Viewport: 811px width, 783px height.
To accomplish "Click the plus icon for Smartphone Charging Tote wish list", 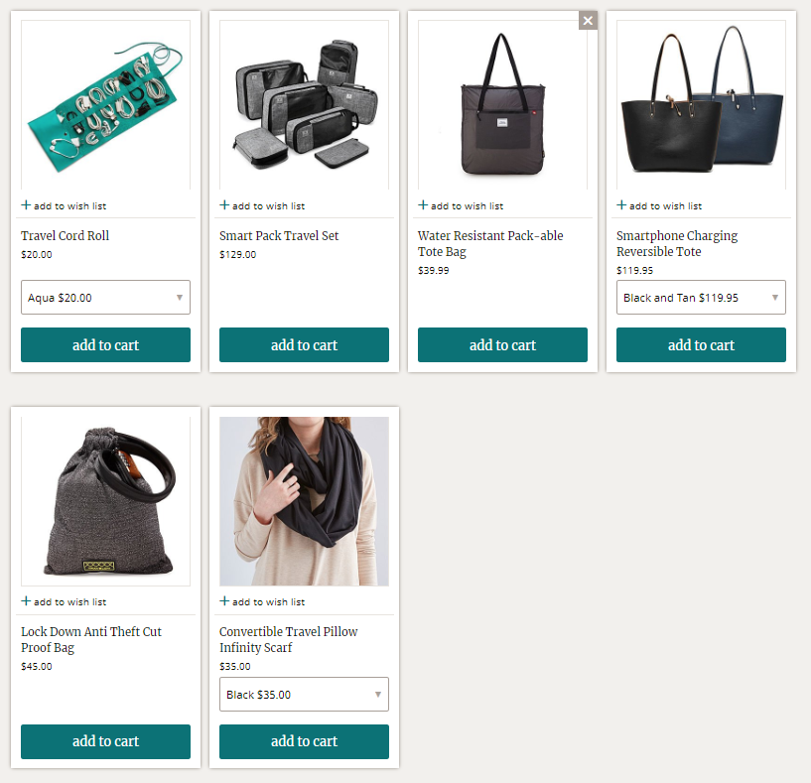I will pos(621,205).
